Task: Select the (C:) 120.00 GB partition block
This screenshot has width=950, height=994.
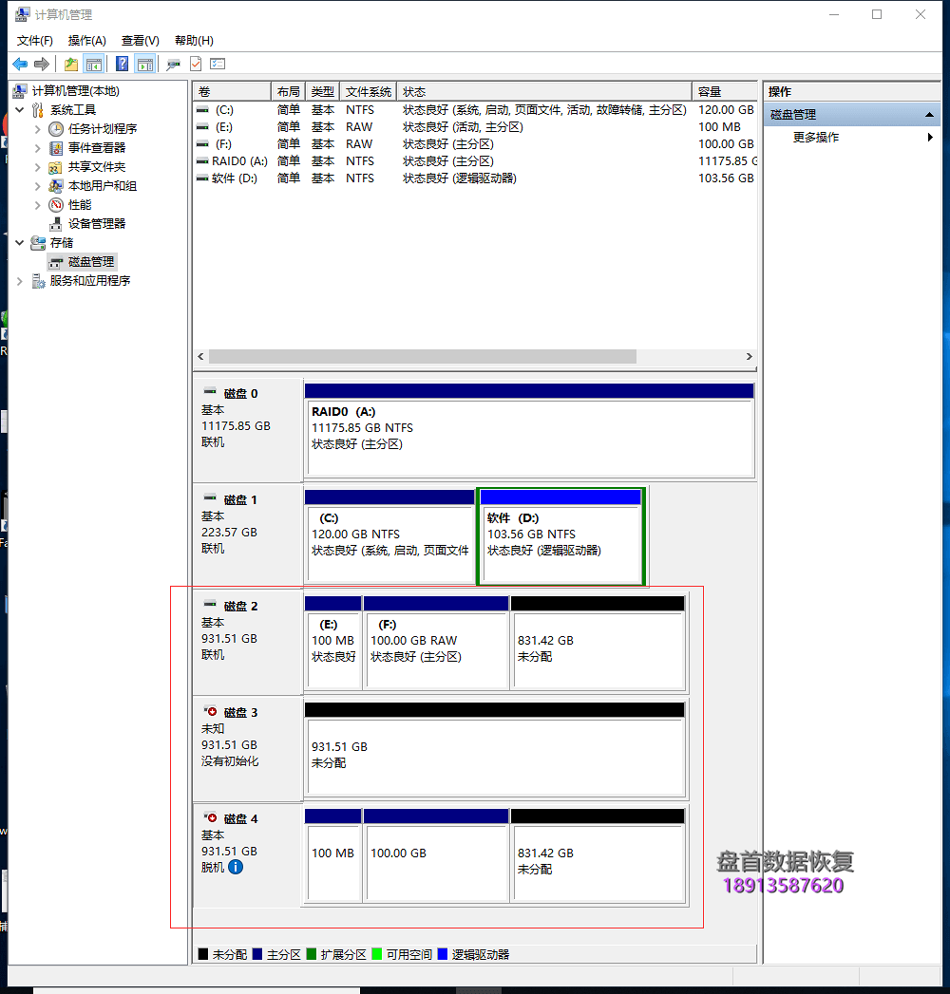Action: [390, 536]
